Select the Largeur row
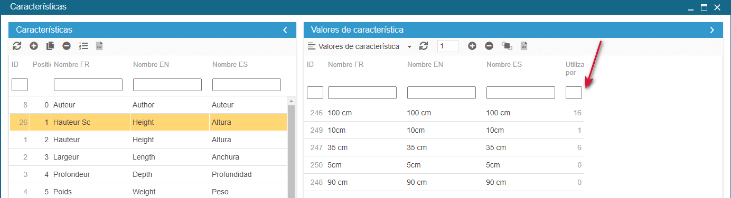731x198 pixels. (x=148, y=157)
